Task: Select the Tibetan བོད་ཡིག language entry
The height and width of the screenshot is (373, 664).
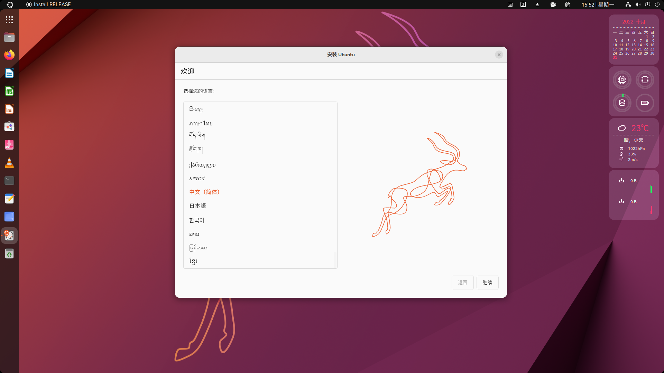Action: point(260,136)
